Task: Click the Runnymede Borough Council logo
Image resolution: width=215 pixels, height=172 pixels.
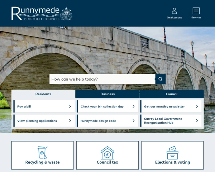Action: pos(42,14)
